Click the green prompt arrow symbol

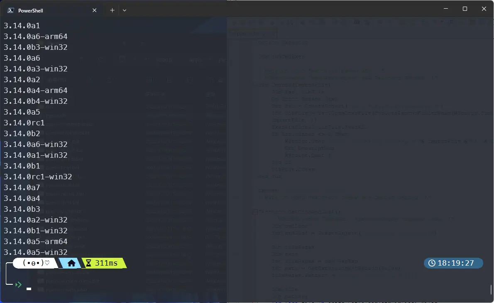point(18,285)
